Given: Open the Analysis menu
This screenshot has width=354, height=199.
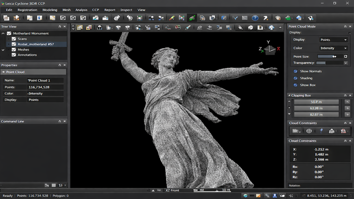Looking at the screenshot, I should (81, 10).
